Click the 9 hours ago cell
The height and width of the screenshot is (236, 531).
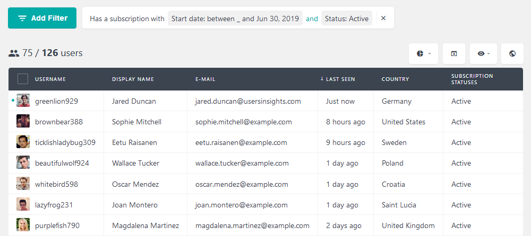346,142
